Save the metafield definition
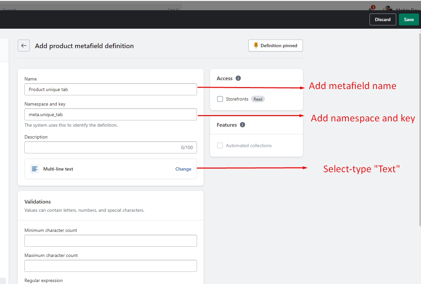 [408, 19]
